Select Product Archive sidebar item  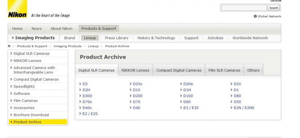point(38,122)
